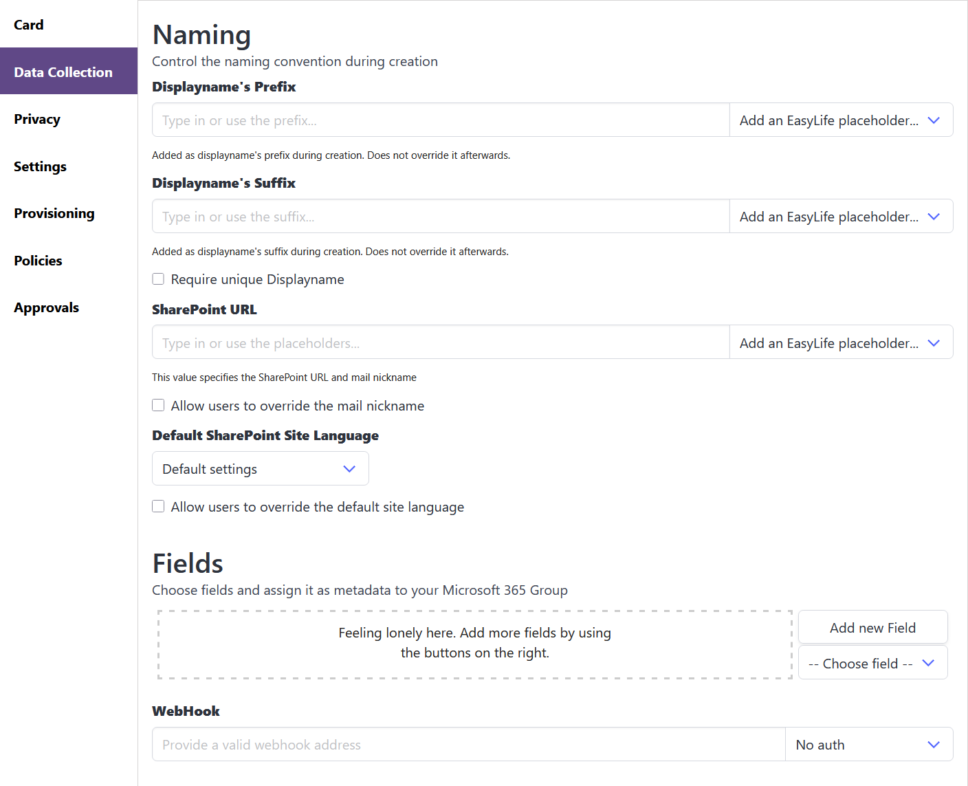Image resolution: width=968 pixels, height=786 pixels.
Task: Click the SharePoint URL placeholder field
Action: 440,342
